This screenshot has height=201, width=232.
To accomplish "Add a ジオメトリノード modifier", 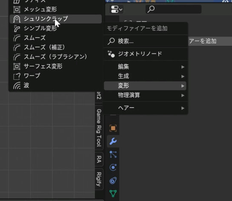I will click(x=145, y=54).
